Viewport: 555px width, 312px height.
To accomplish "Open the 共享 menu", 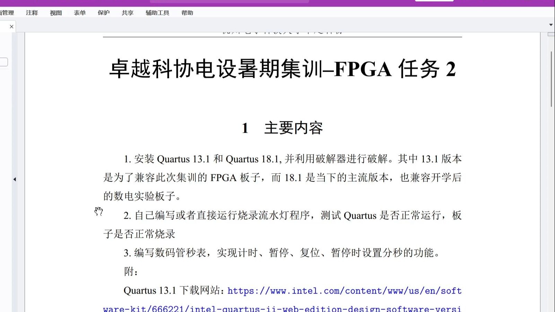I will 128,13.
